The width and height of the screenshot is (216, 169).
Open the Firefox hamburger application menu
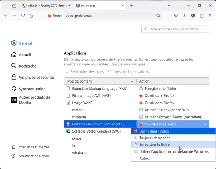pos(210,16)
